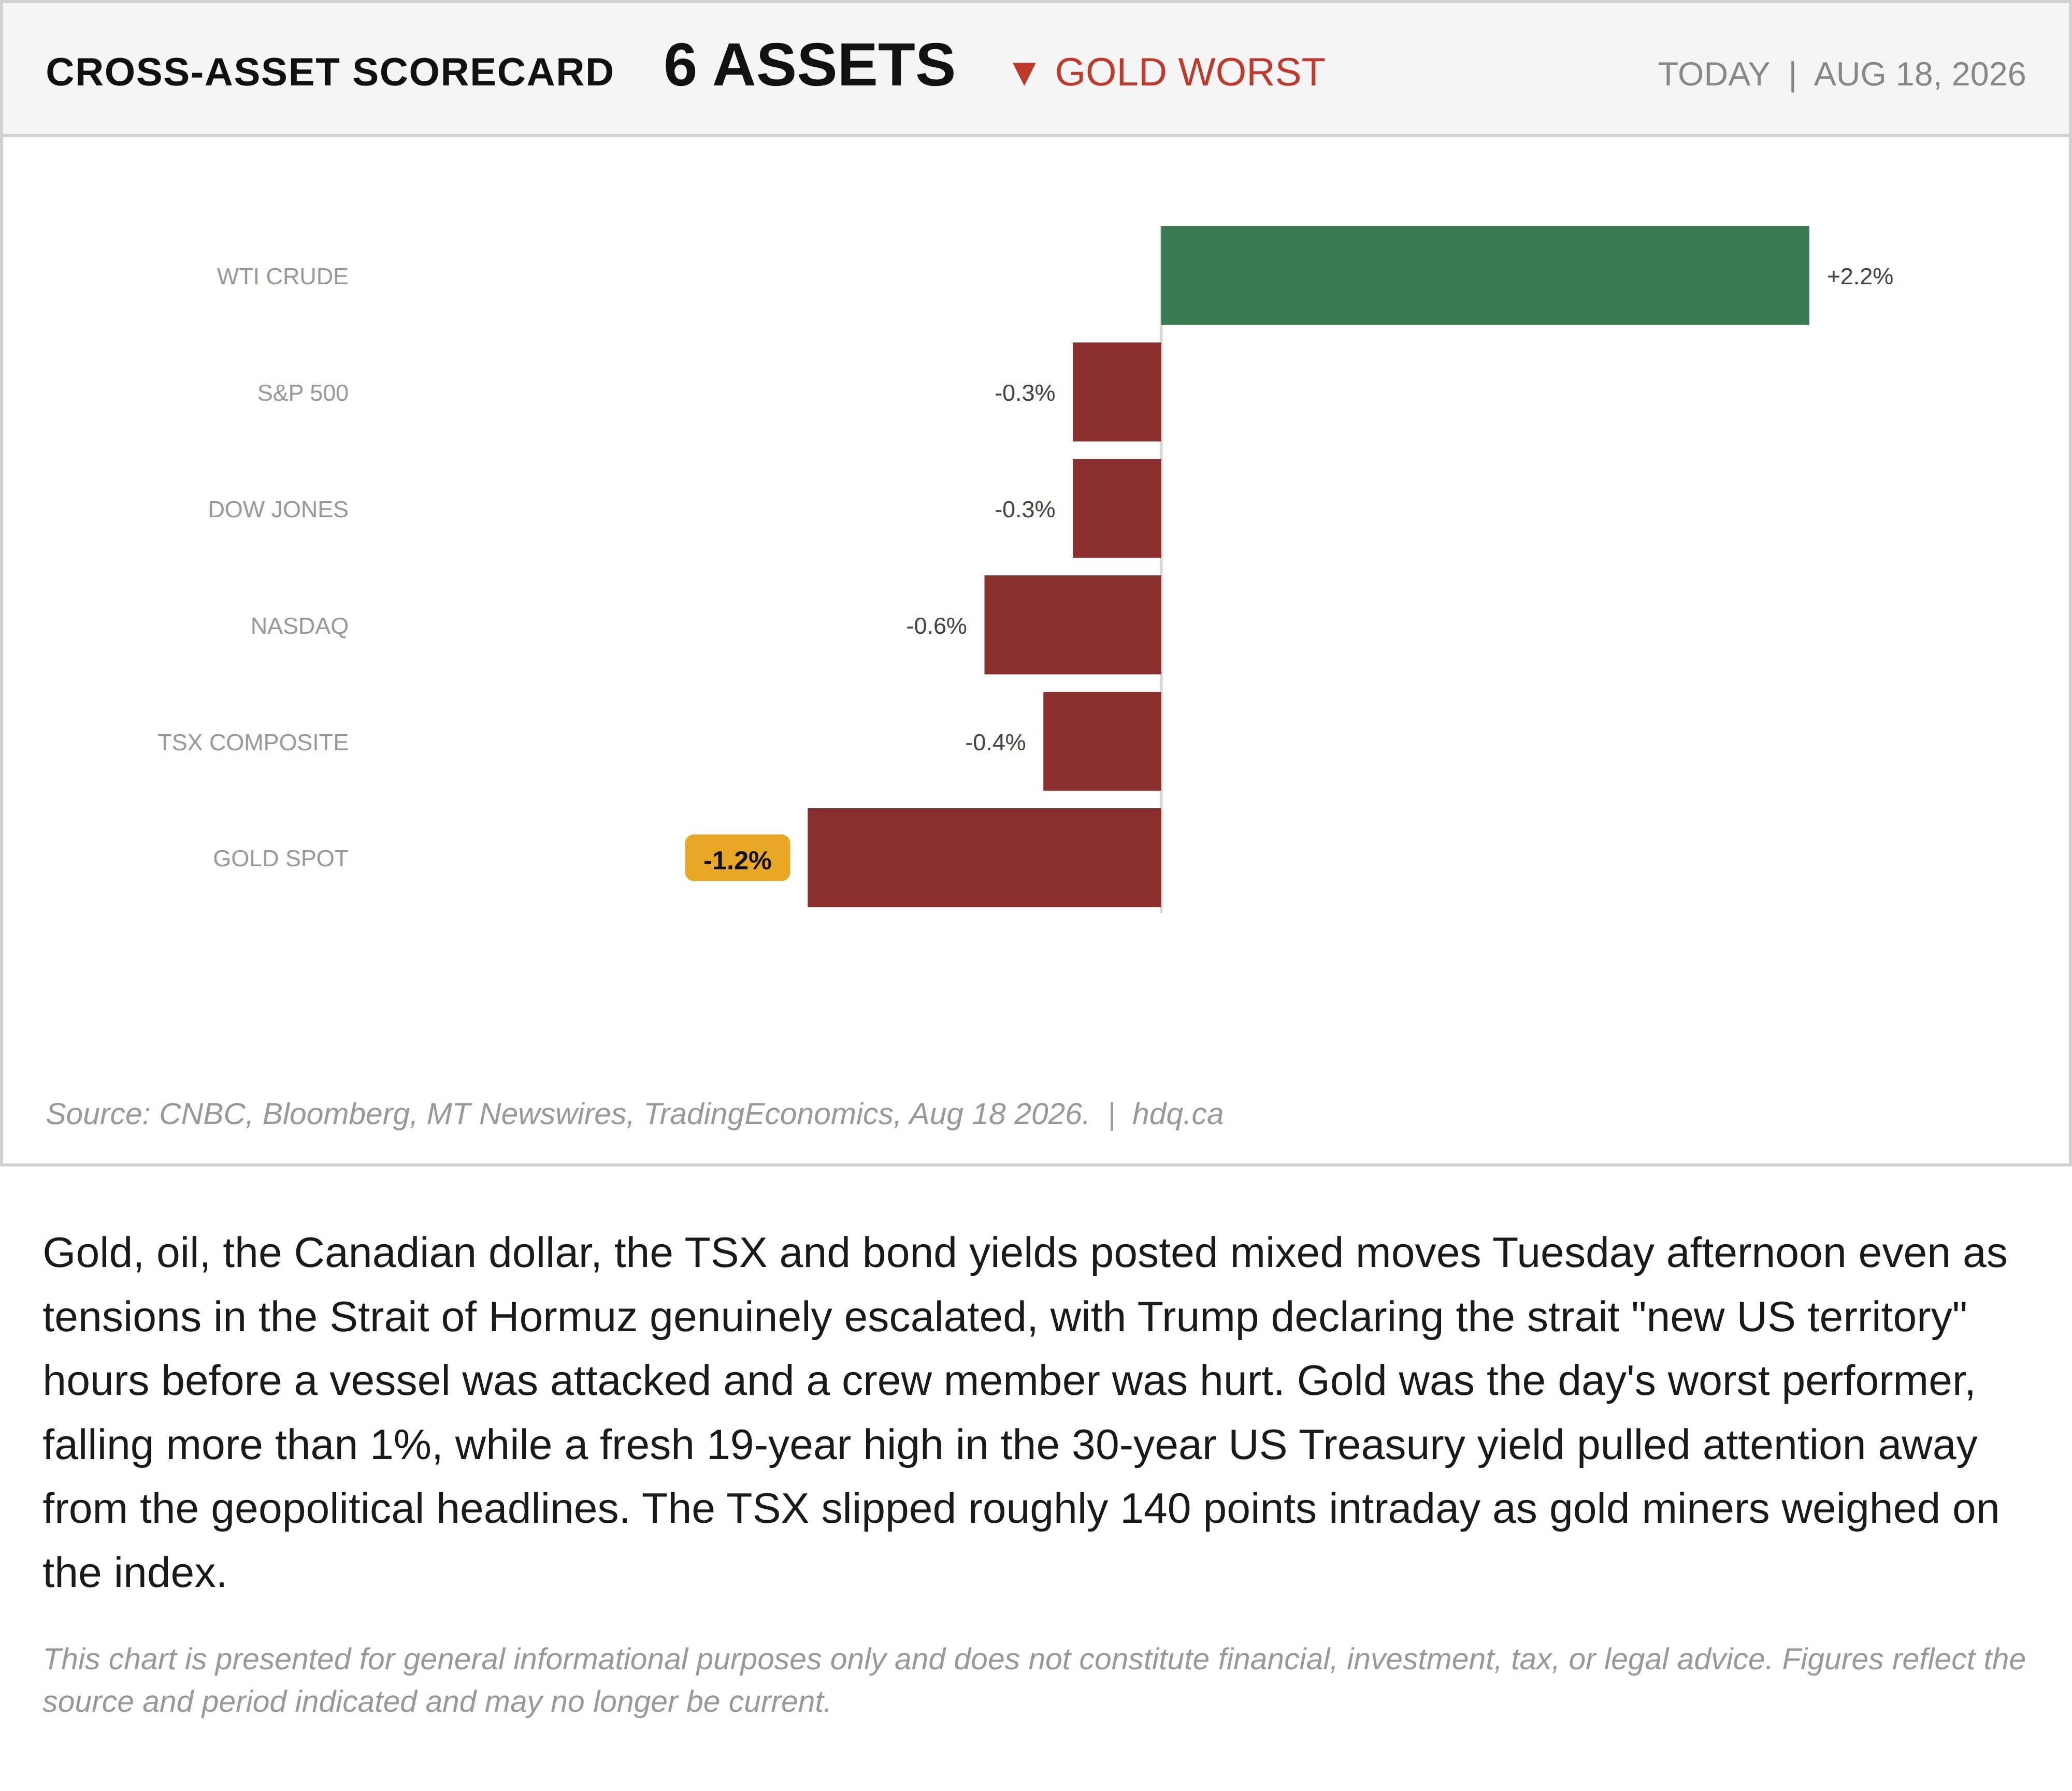The image size is (2072, 1791).
Task: Click the S&P 500 red bar
Action: point(1117,392)
